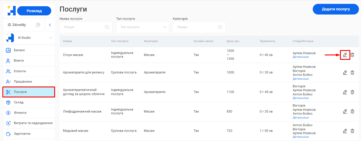Click the edit pencil for Стоун масаж
Image resolution: width=361 pixels, height=141 pixels.
tap(345, 55)
